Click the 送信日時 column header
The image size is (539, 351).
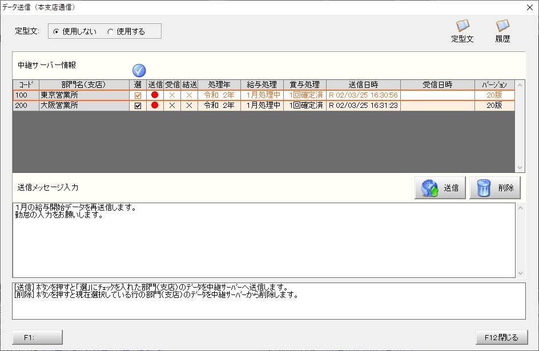coord(363,84)
